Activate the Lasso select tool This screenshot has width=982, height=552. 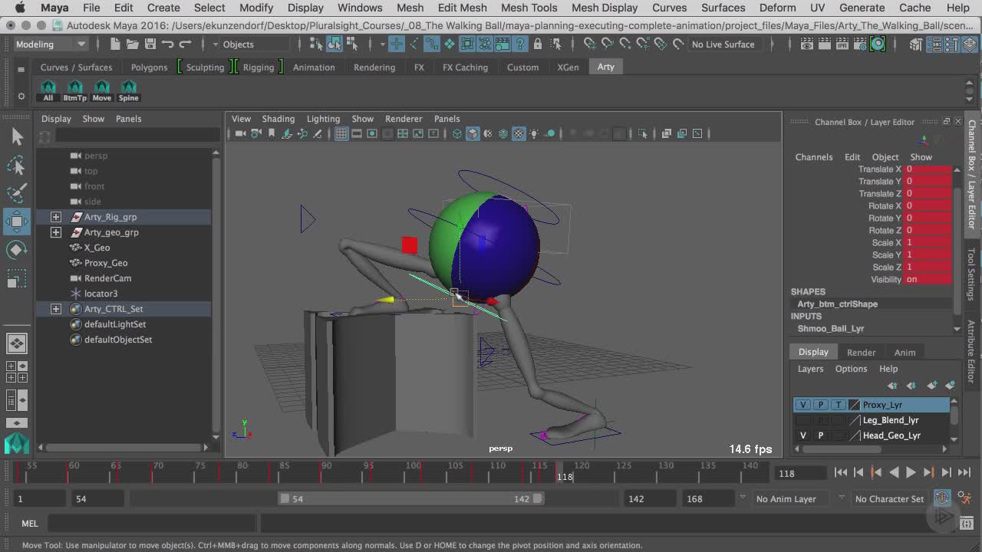[x=17, y=165]
